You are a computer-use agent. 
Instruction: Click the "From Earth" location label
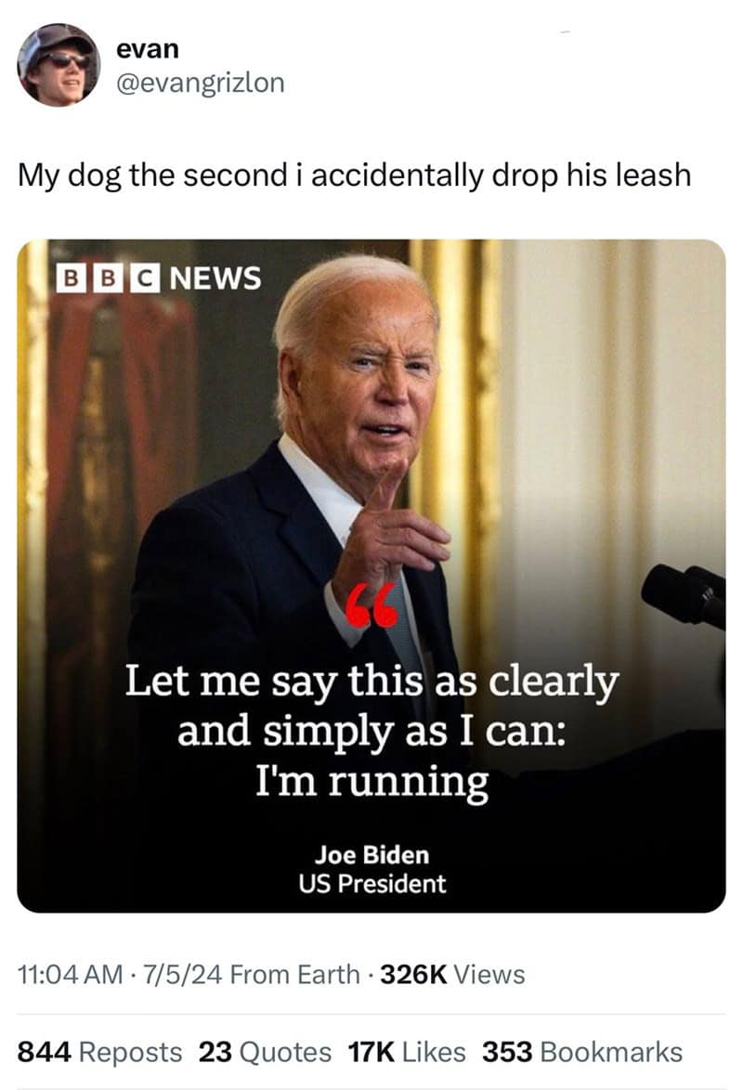(x=294, y=975)
